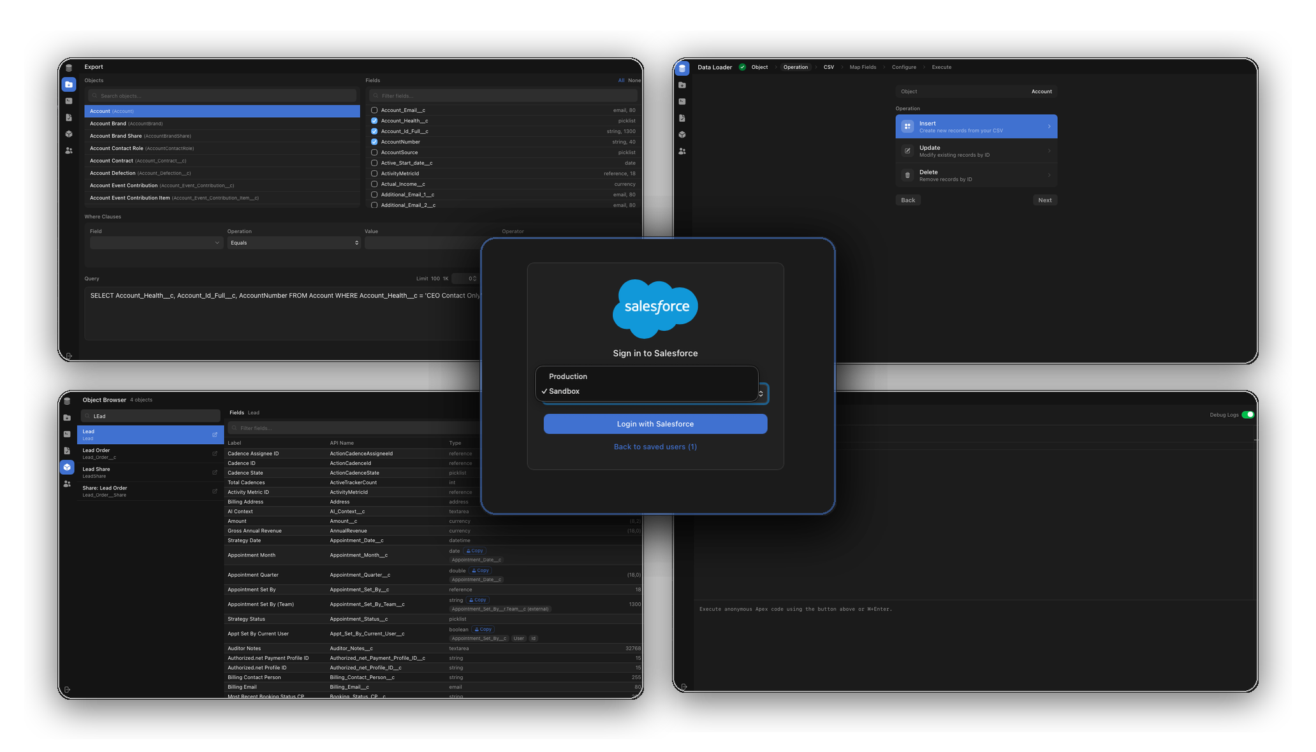Open the Where Clauses Field dropdown
The image size is (1316, 752).
click(156, 243)
